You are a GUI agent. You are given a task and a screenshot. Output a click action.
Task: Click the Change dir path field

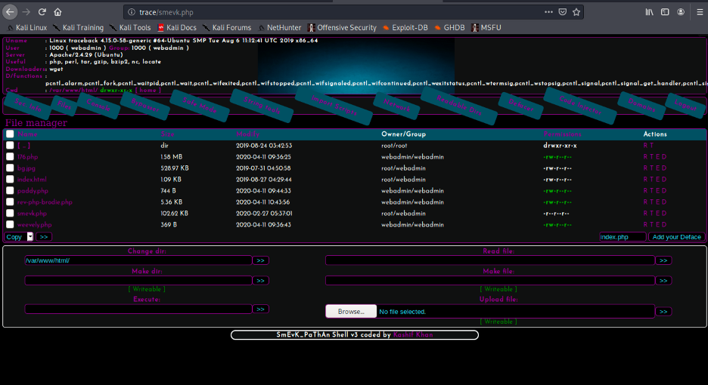click(138, 260)
